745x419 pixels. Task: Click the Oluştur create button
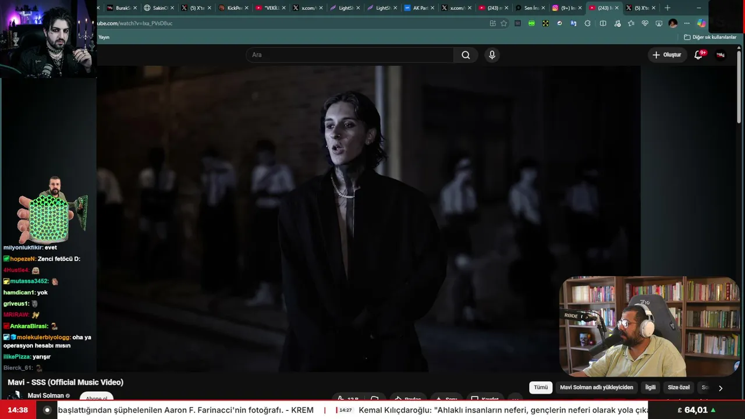667,55
